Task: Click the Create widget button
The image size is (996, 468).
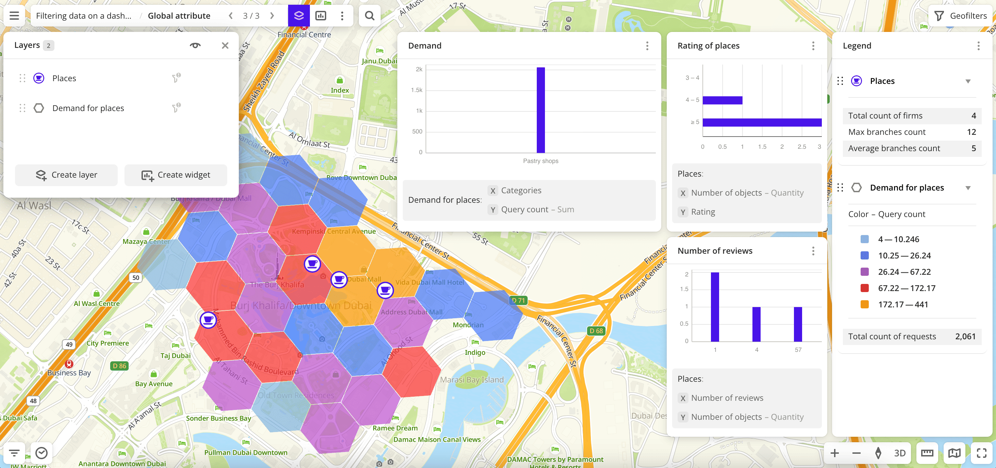Action: 176,175
